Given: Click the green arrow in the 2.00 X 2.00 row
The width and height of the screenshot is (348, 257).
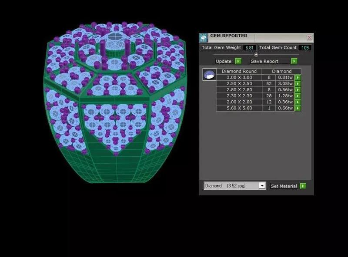Looking at the screenshot, I should 298,102.
